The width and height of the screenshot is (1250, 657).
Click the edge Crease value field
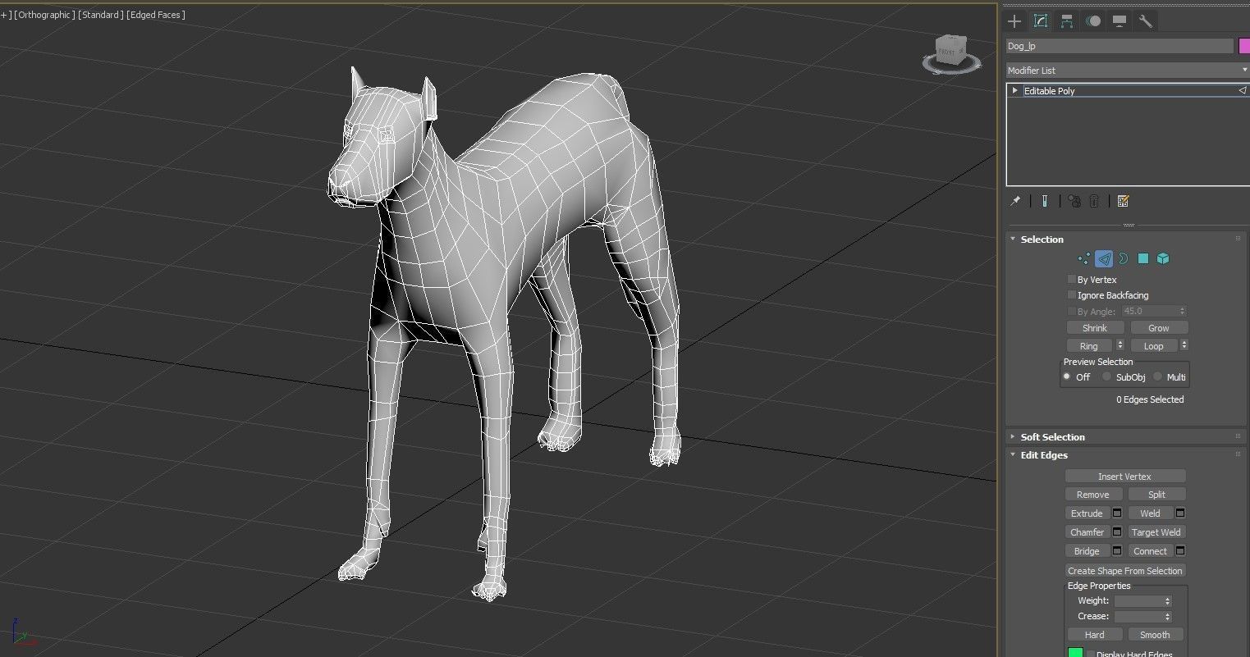pyautogui.click(x=1138, y=617)
